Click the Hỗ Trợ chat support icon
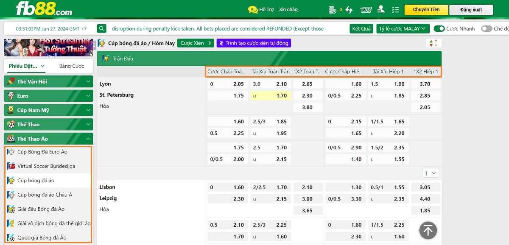 point(253,9)
